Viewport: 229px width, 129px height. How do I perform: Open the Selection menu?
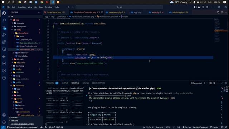pyautogui.click(x=21, y=7)
